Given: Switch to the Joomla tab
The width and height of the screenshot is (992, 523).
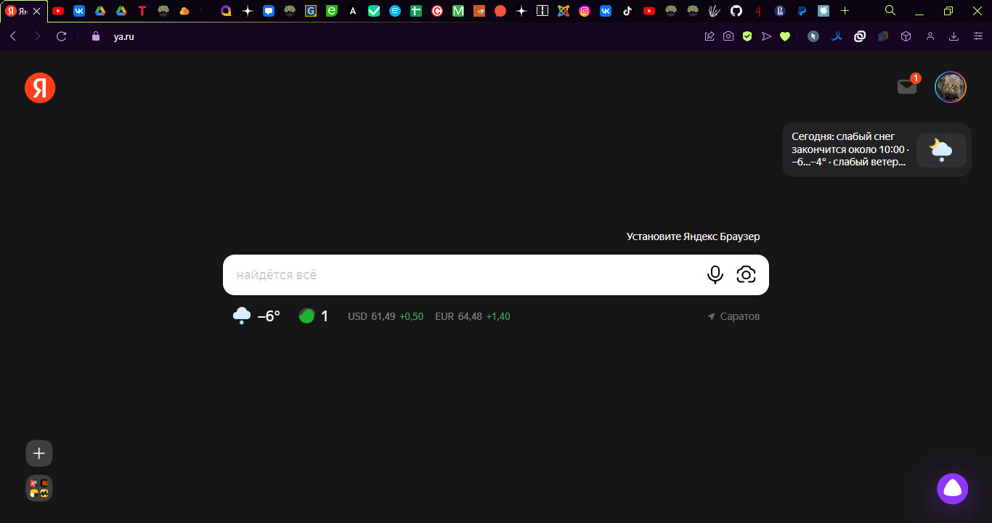Looking at the screenshot, I should pyautogui.click(x=564, y=11).
